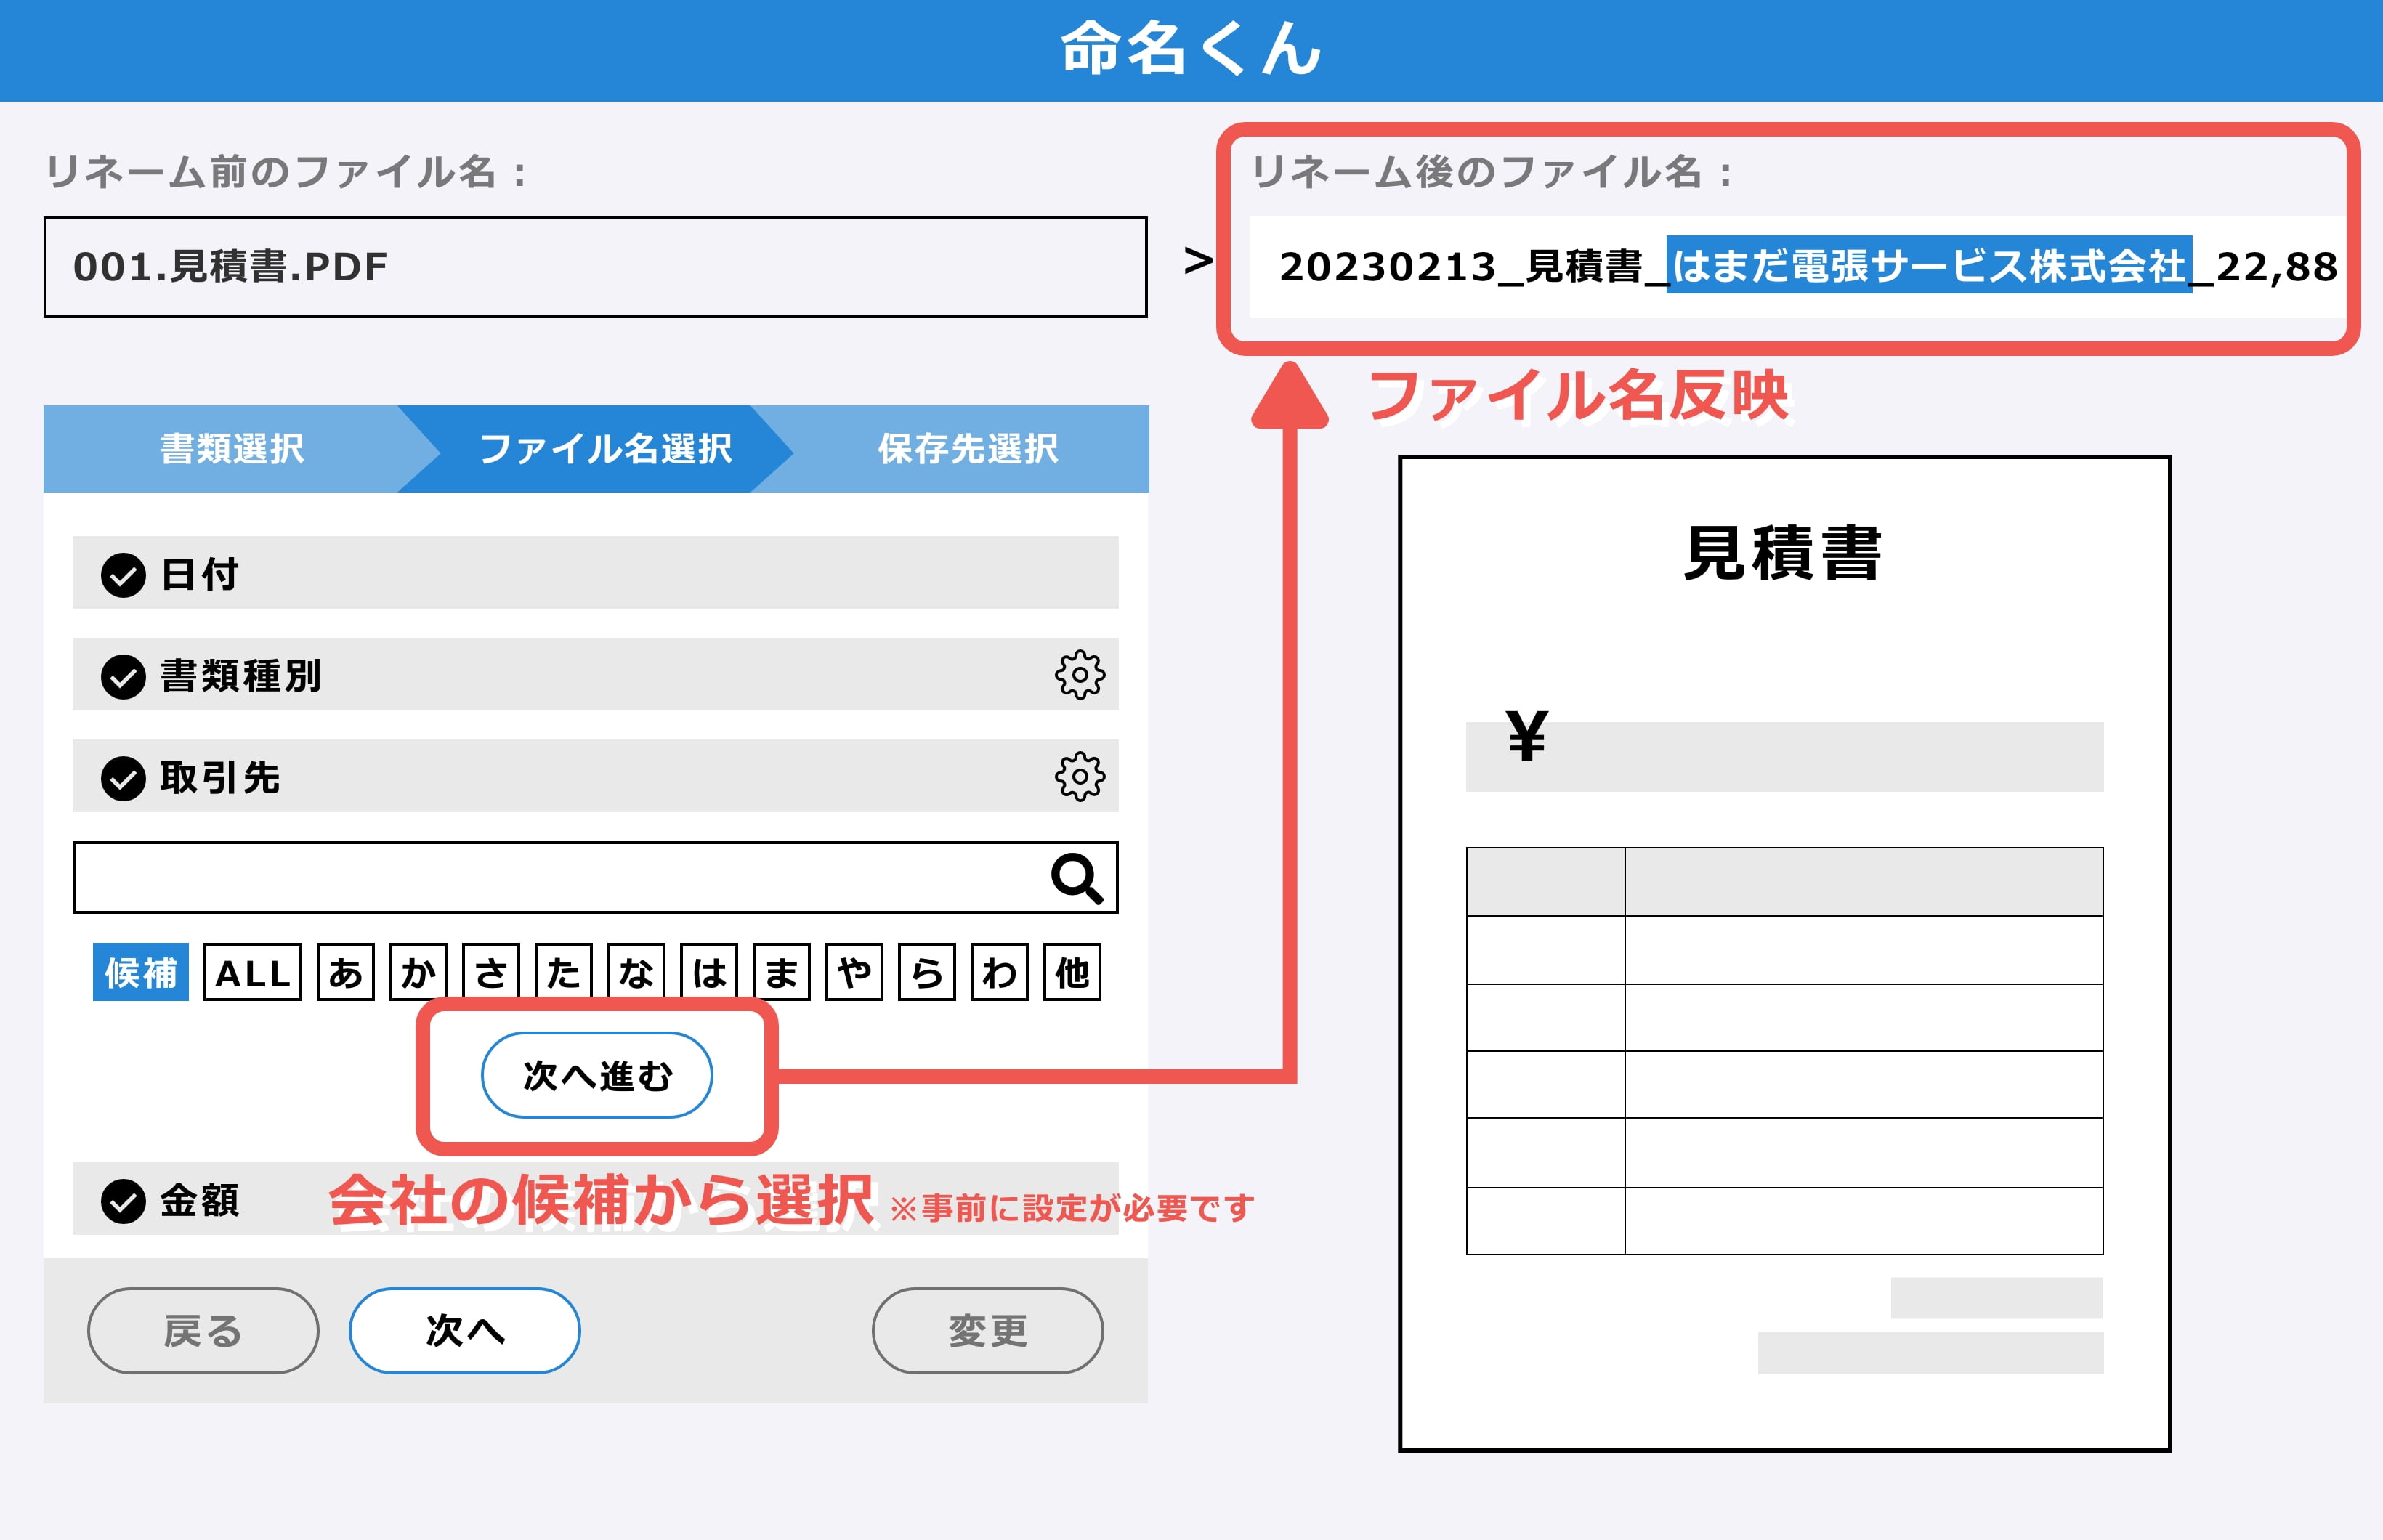2383x1540 pixels.
Task: Click the 戻る button
Action: pos(203,1331)
